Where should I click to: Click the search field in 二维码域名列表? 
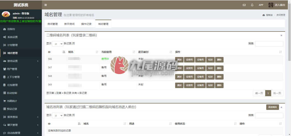tap(269, 44)
